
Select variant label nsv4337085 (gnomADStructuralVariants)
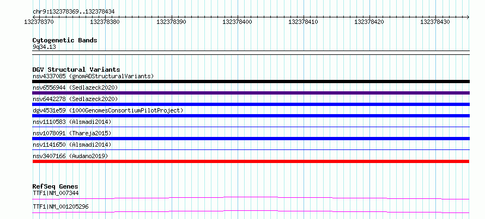93,76
